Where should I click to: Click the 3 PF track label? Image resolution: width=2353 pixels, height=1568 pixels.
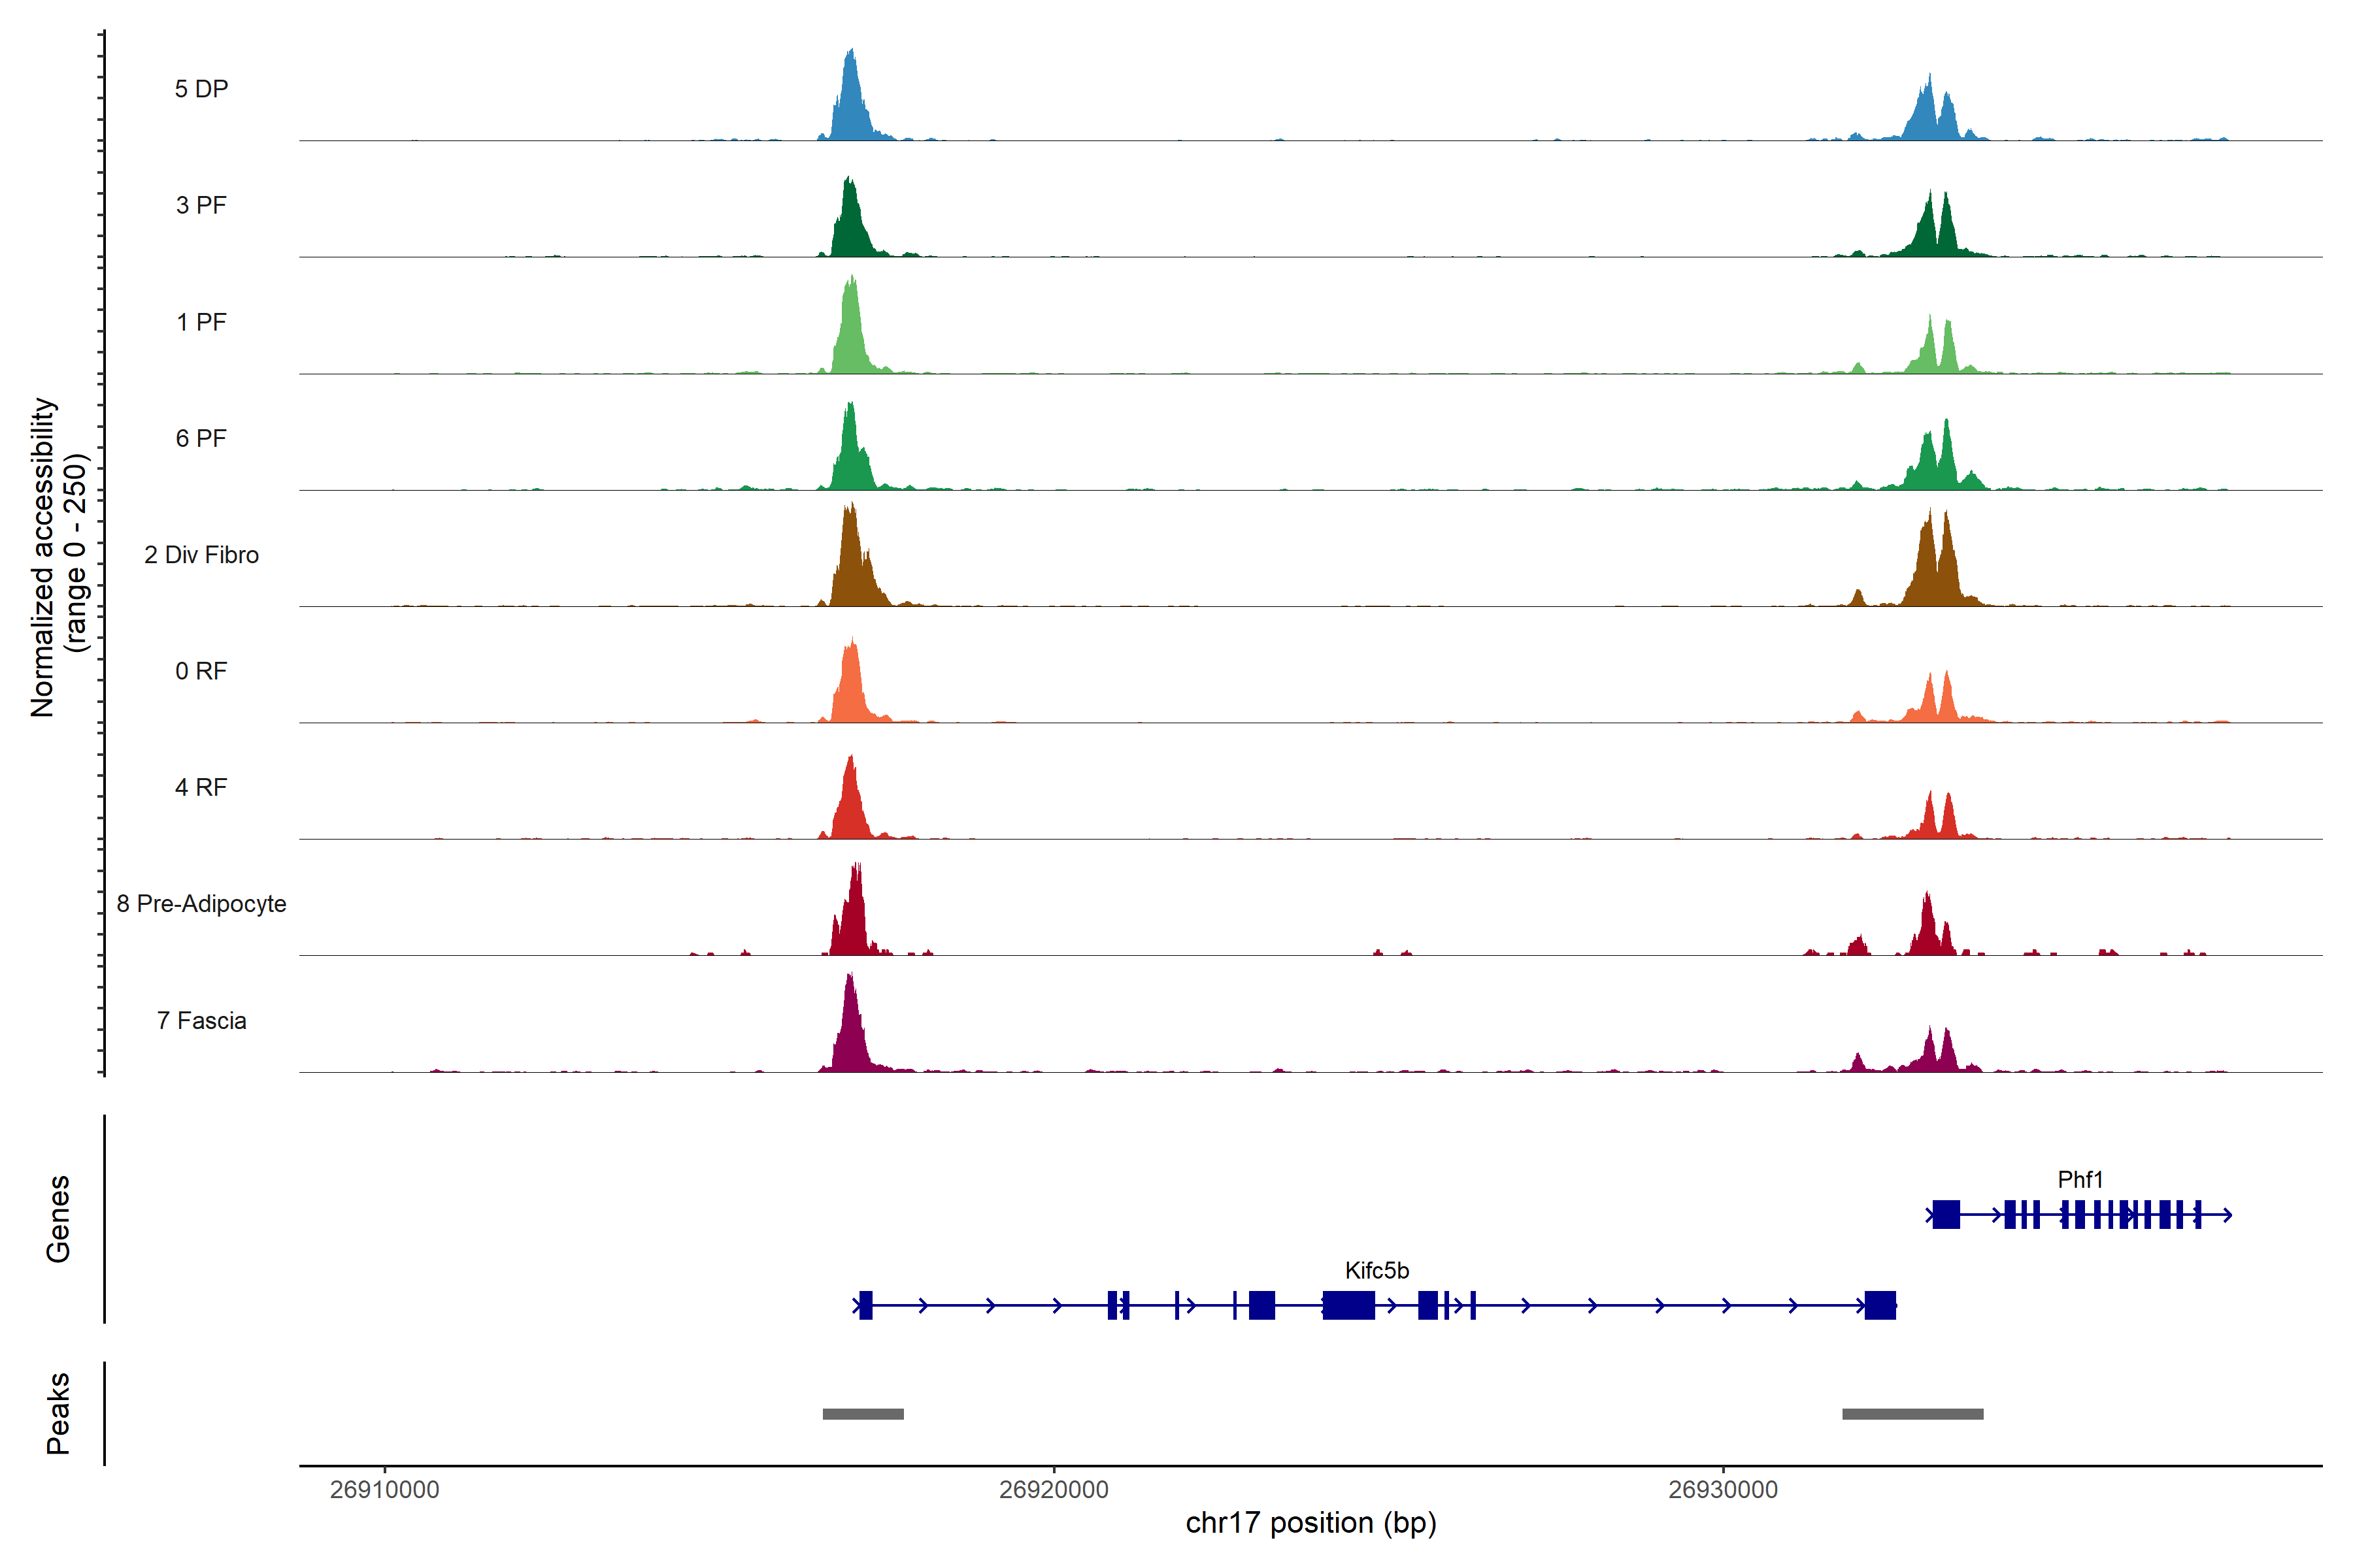pyautogui.click(x=201, y=205)
